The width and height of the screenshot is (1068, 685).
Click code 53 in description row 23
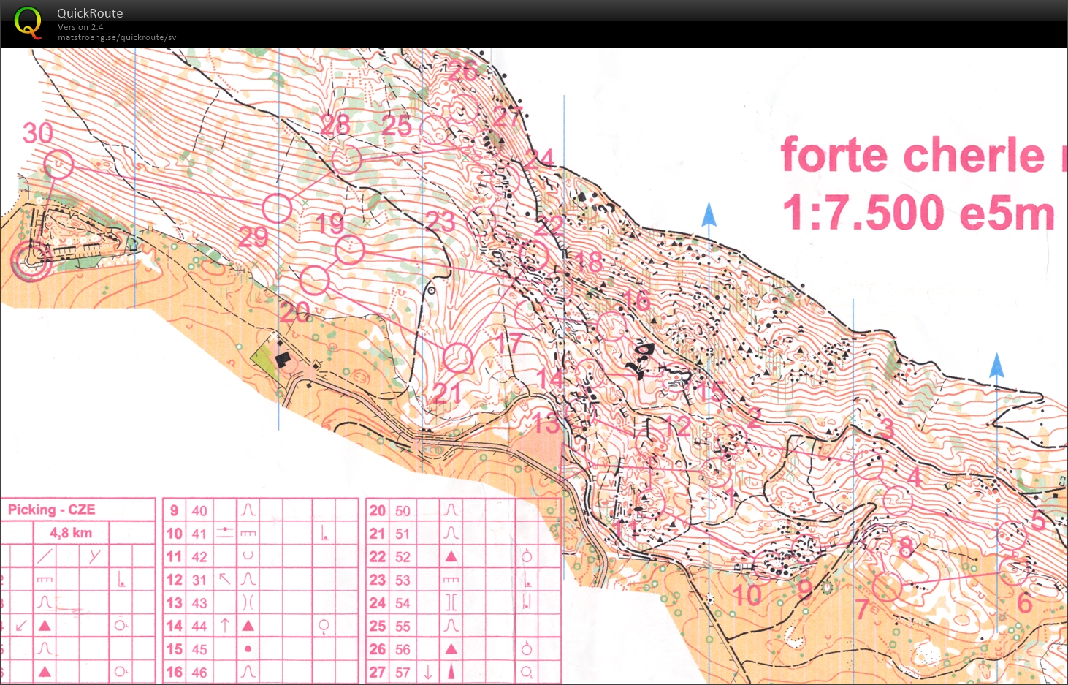click(x=403, y=580)
